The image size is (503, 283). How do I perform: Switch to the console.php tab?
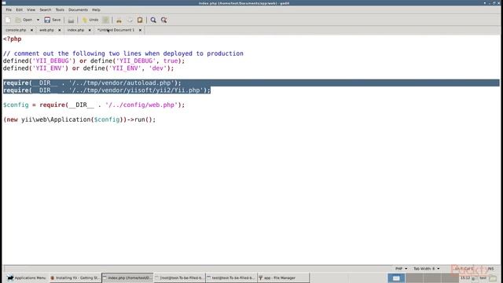(16, 30)
